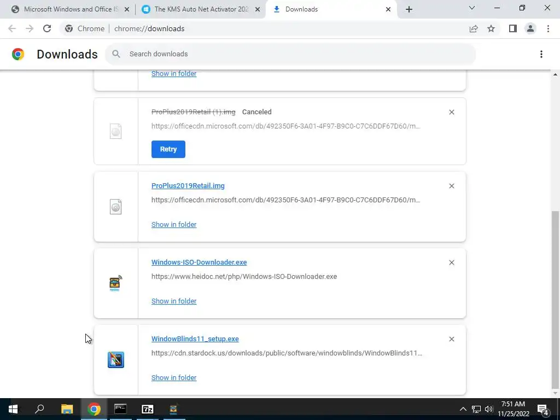This screenshot has height=420, width=560.
Task: Open taskbar search magnifier
Action: 39,409
